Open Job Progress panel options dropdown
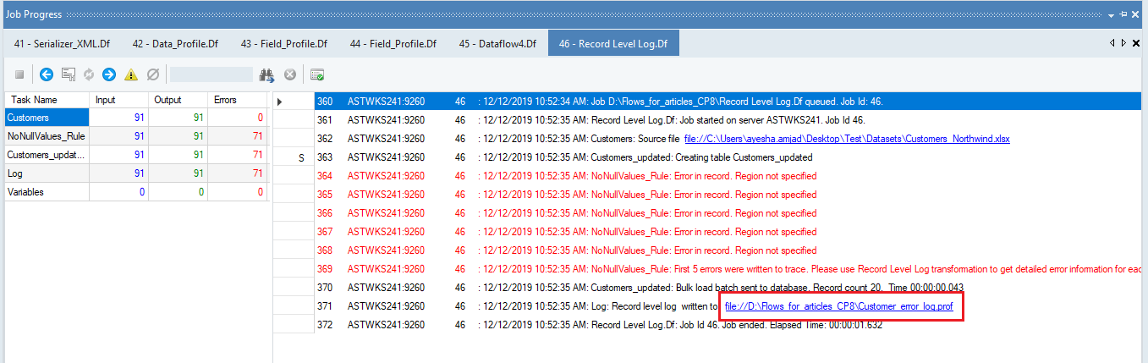This screenshot has width=1148, height=363. [1112, 14]
